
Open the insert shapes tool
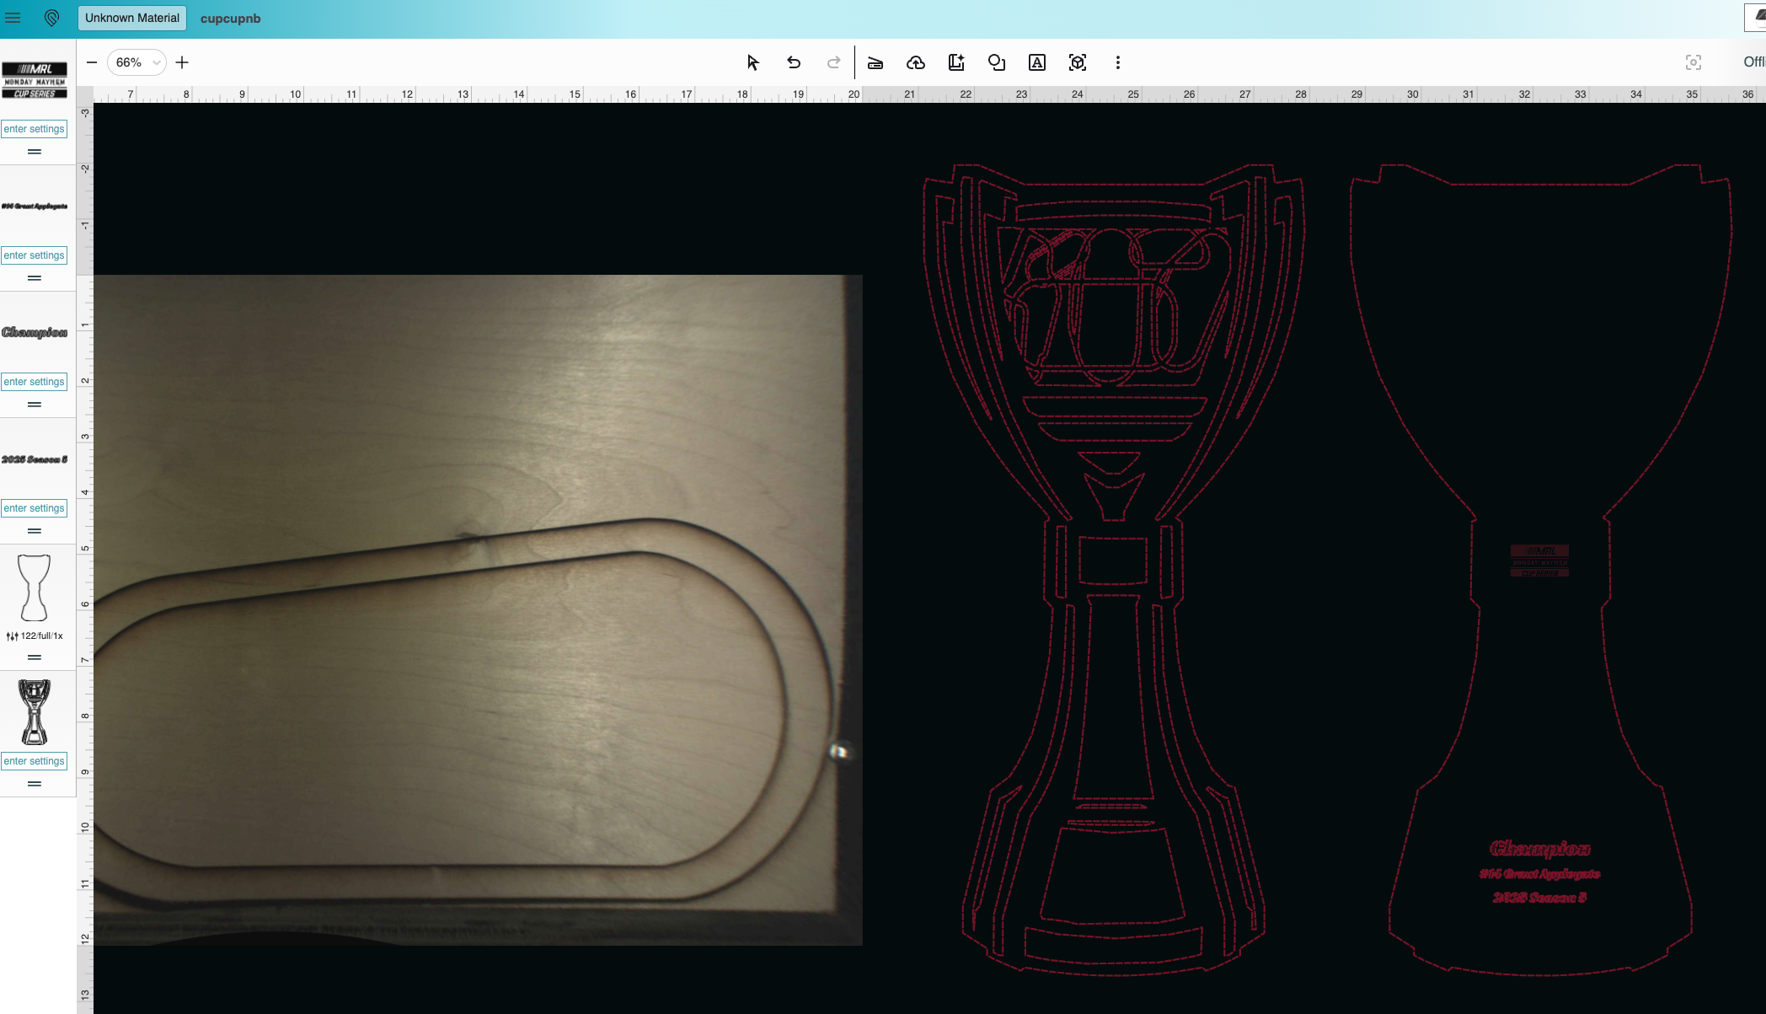click(996, 62)
